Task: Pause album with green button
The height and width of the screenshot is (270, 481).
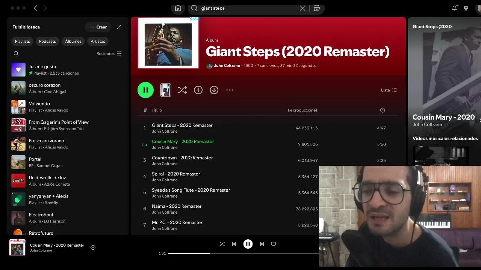Action: (x=145, y=90)
